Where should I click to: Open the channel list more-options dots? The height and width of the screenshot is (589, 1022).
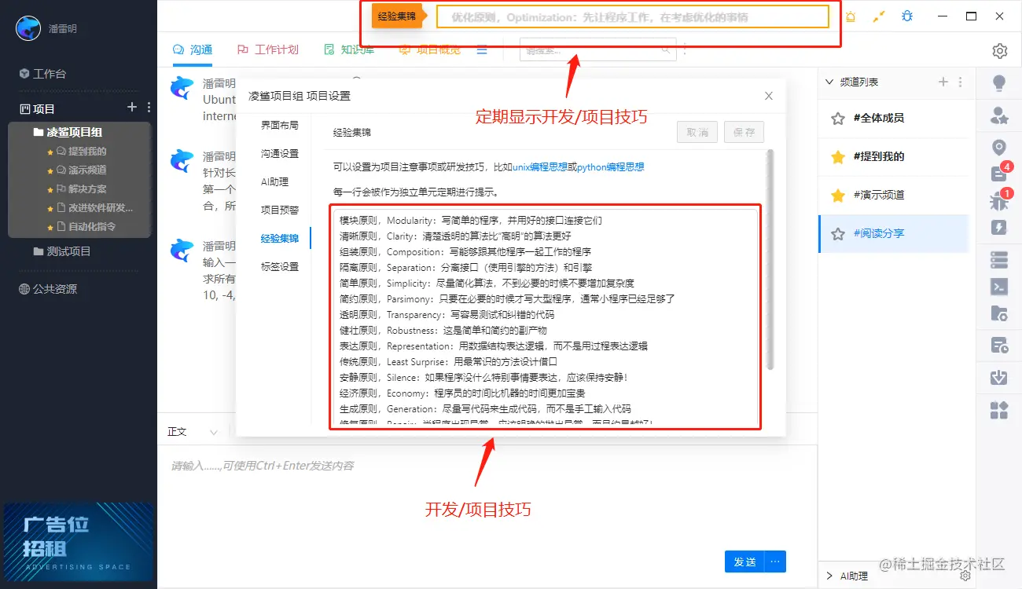pos(960,82)
